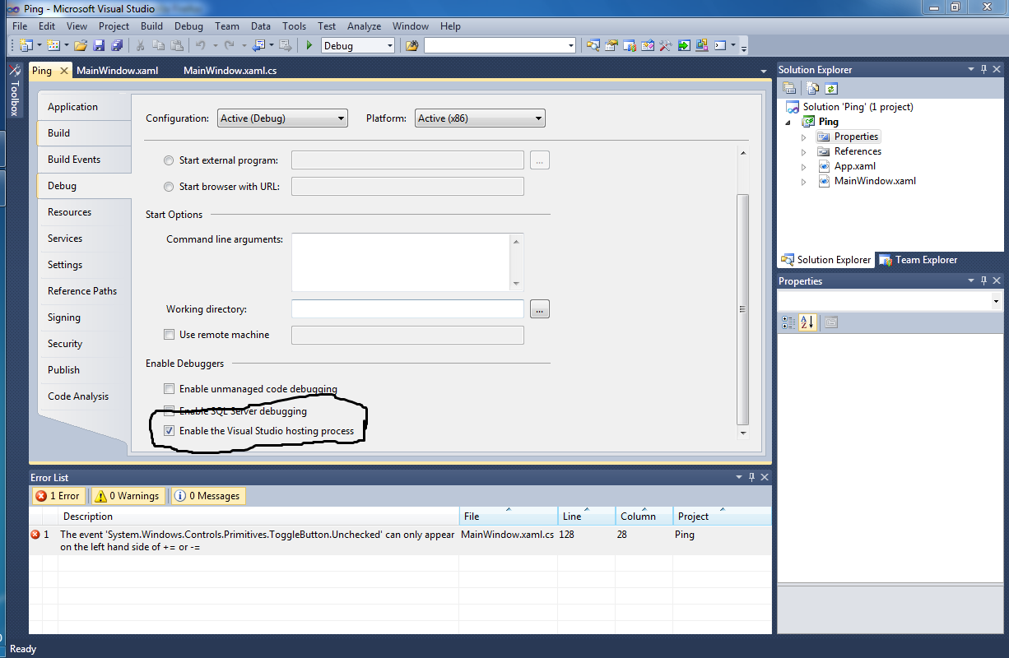Click the Redo arrow icon
Viewport: 1009px width, 658px height.
pos(230,45)
